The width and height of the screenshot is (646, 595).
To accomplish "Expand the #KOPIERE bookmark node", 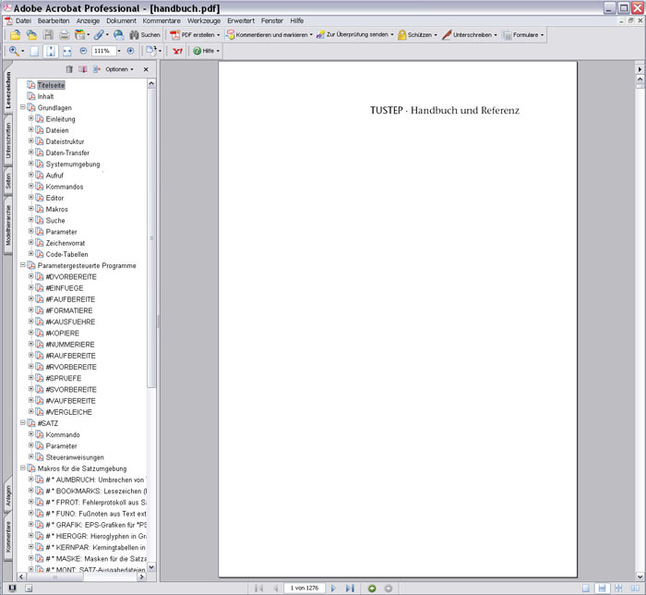I will pos(30,333).
